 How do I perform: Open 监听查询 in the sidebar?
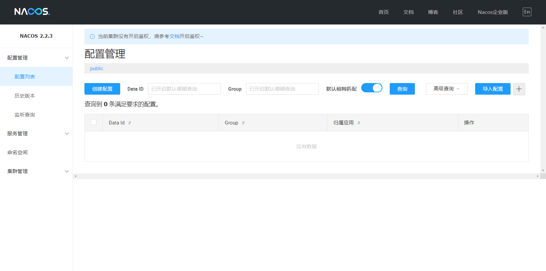36,114
